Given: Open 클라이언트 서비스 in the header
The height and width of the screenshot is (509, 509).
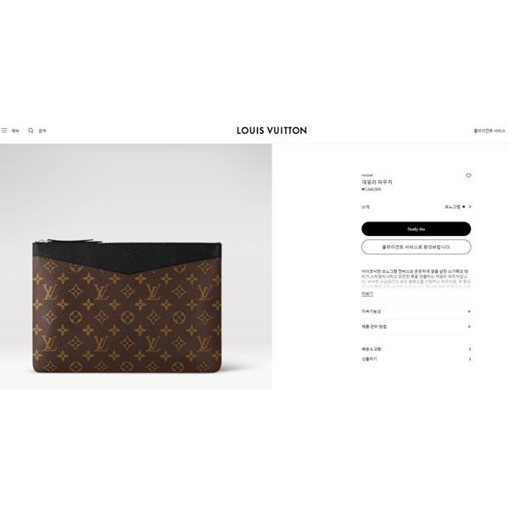Looking at the screenshot, I should [489, 131].
